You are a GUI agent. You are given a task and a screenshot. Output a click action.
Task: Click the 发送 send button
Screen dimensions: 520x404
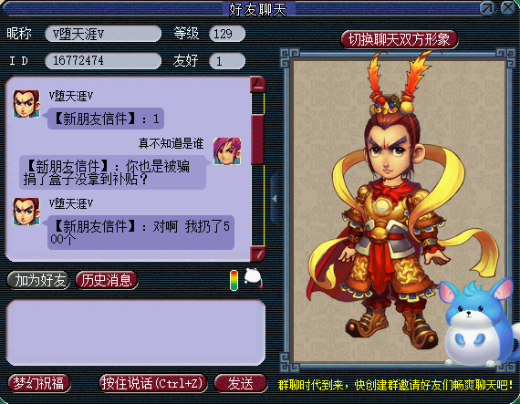[x=241, y=383]
